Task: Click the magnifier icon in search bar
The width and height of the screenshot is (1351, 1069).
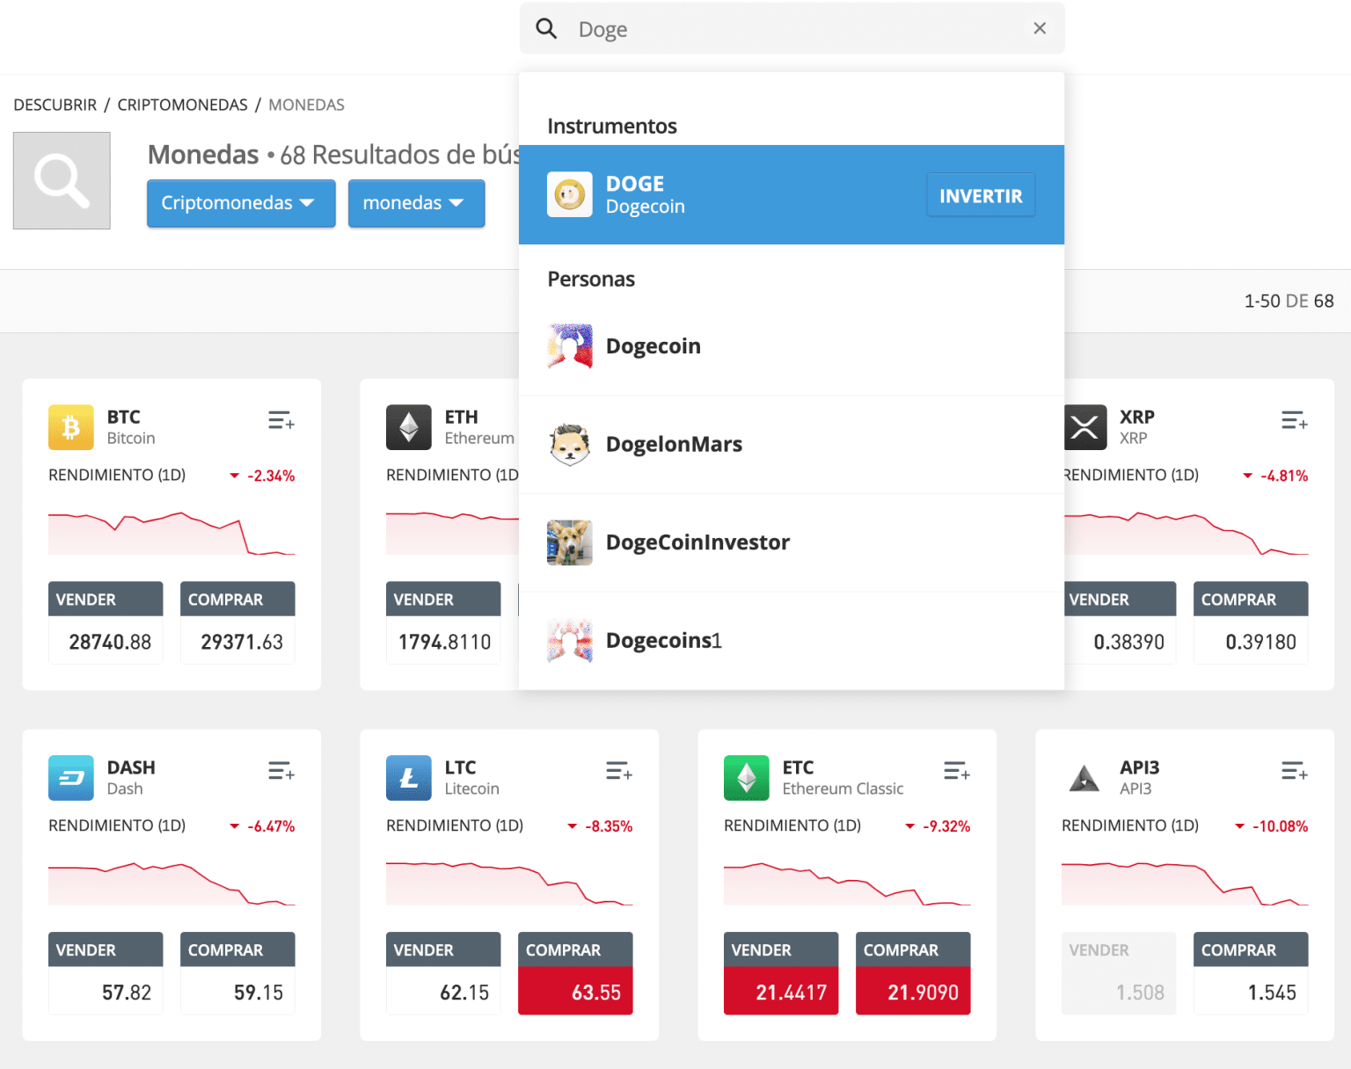Action: pyautogui.click(x=546, y=29)
